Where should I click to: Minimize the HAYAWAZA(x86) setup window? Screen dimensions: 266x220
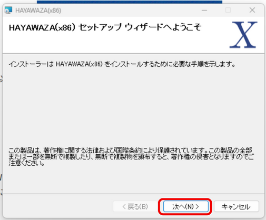click(x=204, y=10)
